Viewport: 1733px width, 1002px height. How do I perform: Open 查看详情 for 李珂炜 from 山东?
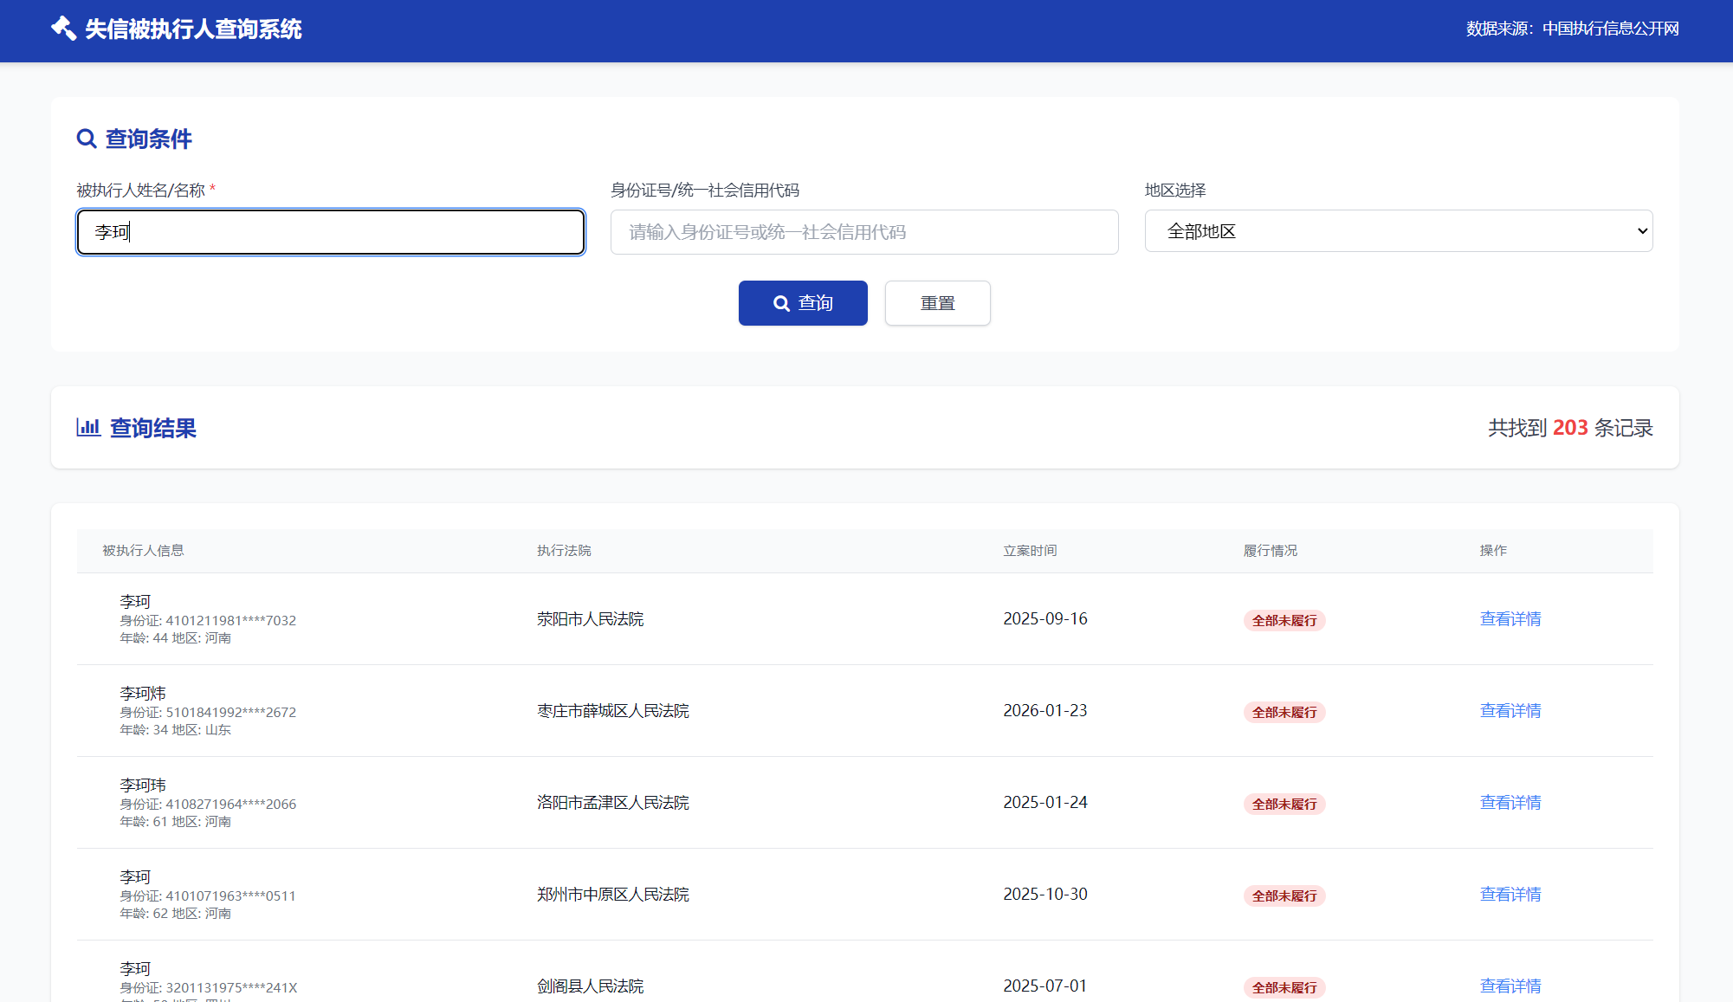[1510, 710]
